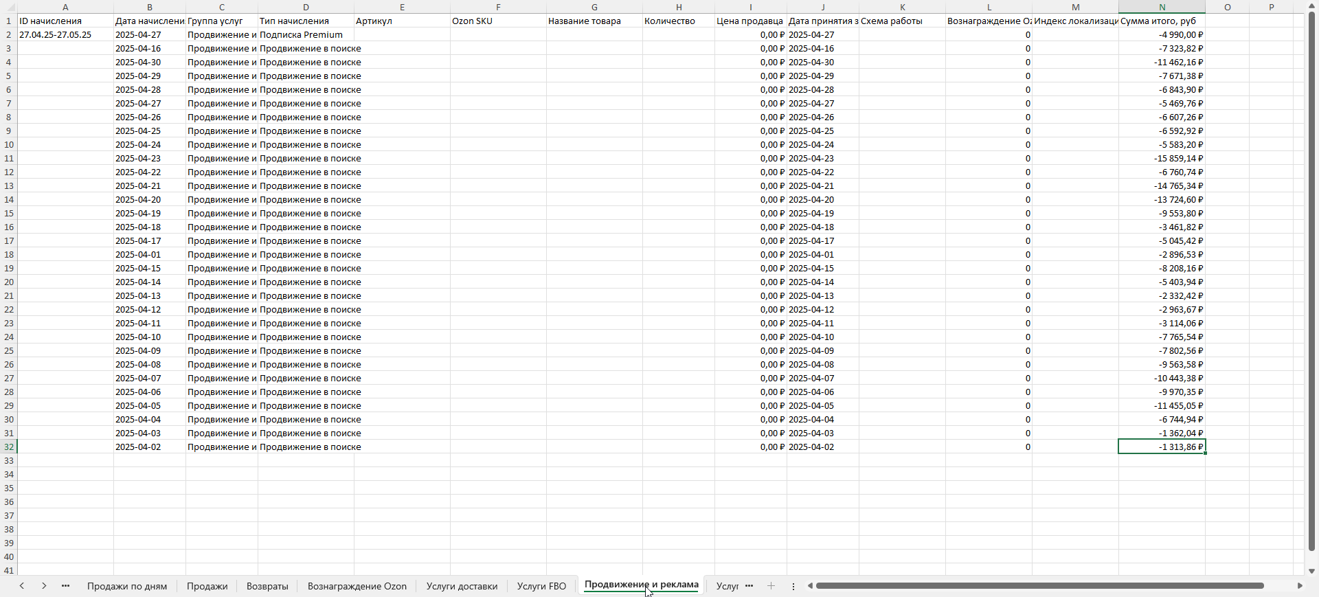Screen dimensions: 1319x597
Task: Switch to Вознаграждение Ozon sheet
Action: 357,586
